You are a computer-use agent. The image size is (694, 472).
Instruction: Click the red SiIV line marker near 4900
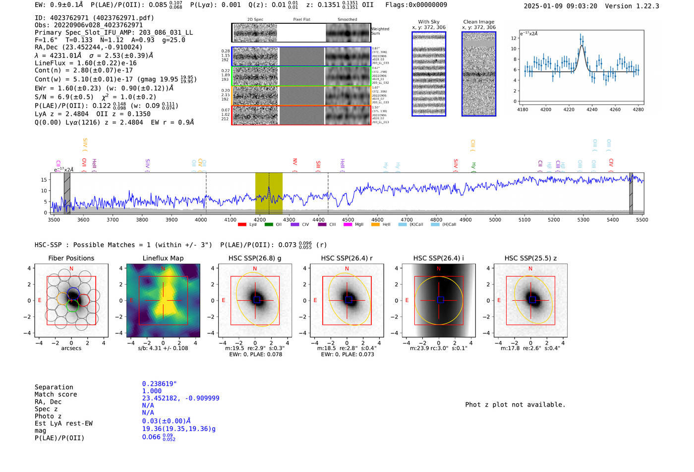456,165
